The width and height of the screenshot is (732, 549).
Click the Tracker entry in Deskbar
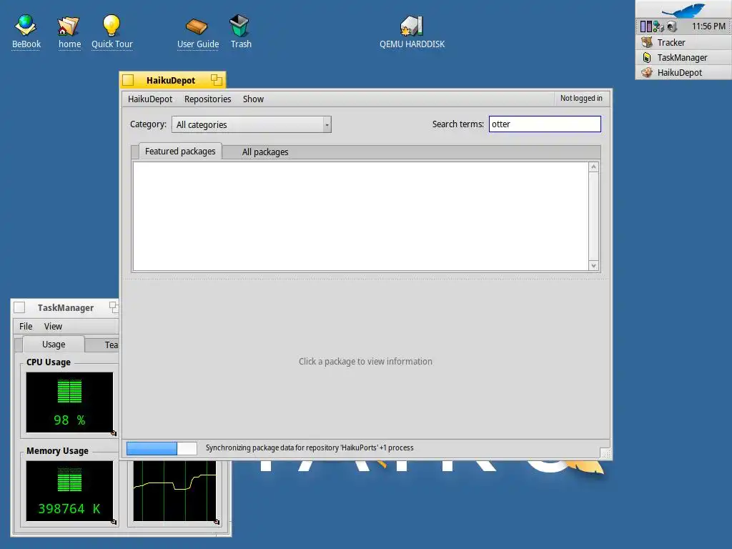click(x=683, y=42)
